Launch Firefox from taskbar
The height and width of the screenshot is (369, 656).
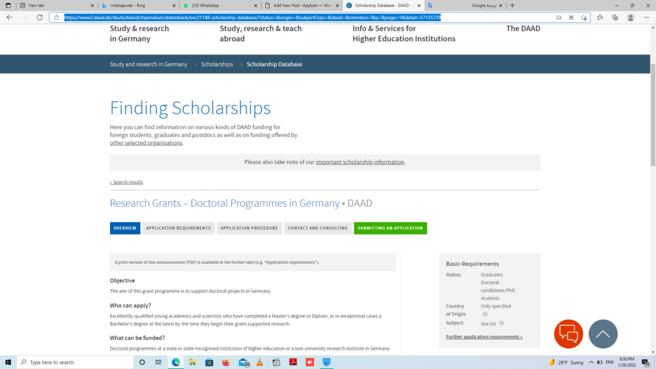pos(226,363)
